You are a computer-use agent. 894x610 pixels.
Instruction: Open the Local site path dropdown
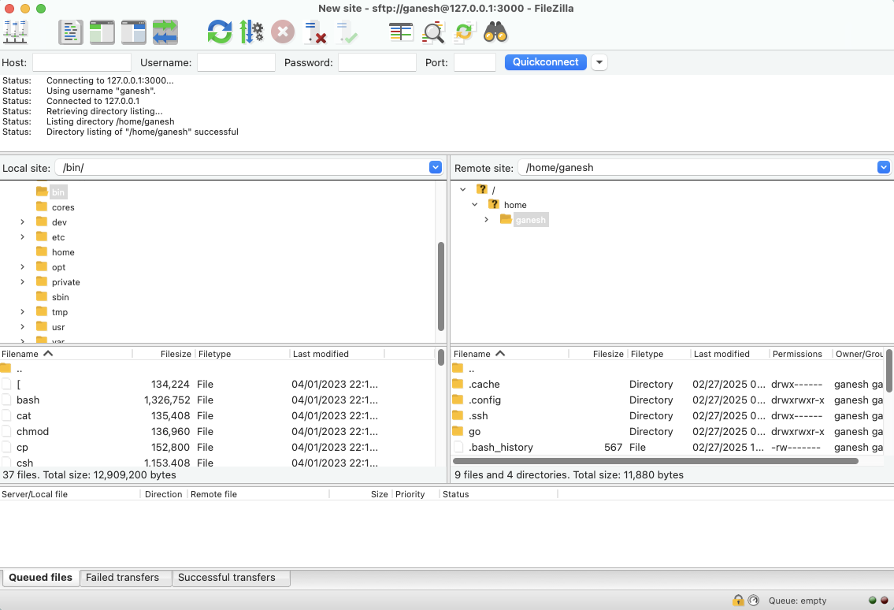coord(435,167)
